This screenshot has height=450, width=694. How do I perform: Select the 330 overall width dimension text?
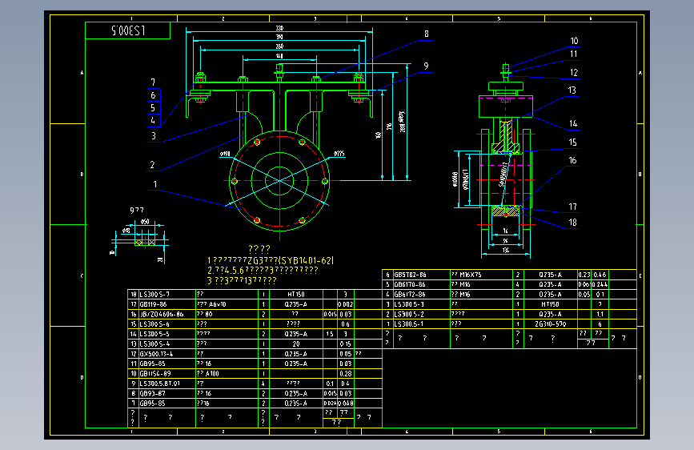279,28
